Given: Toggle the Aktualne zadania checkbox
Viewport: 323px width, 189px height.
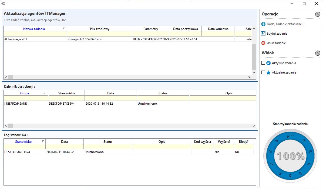Looking at the screenshot, I should click(x=263, y=72).
